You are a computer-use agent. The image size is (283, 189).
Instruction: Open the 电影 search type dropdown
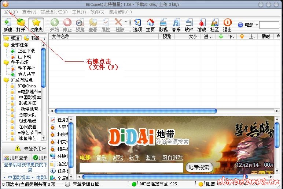257,25
